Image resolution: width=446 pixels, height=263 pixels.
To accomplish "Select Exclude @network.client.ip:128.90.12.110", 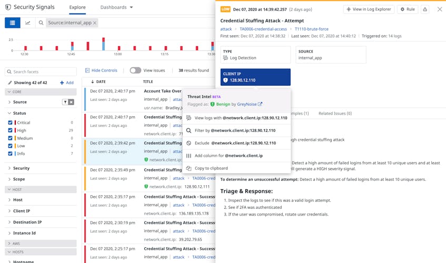I will pos(236,143).
